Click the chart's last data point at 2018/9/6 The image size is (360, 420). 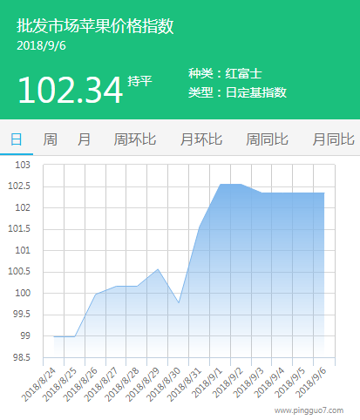click(x=324, y=193)
